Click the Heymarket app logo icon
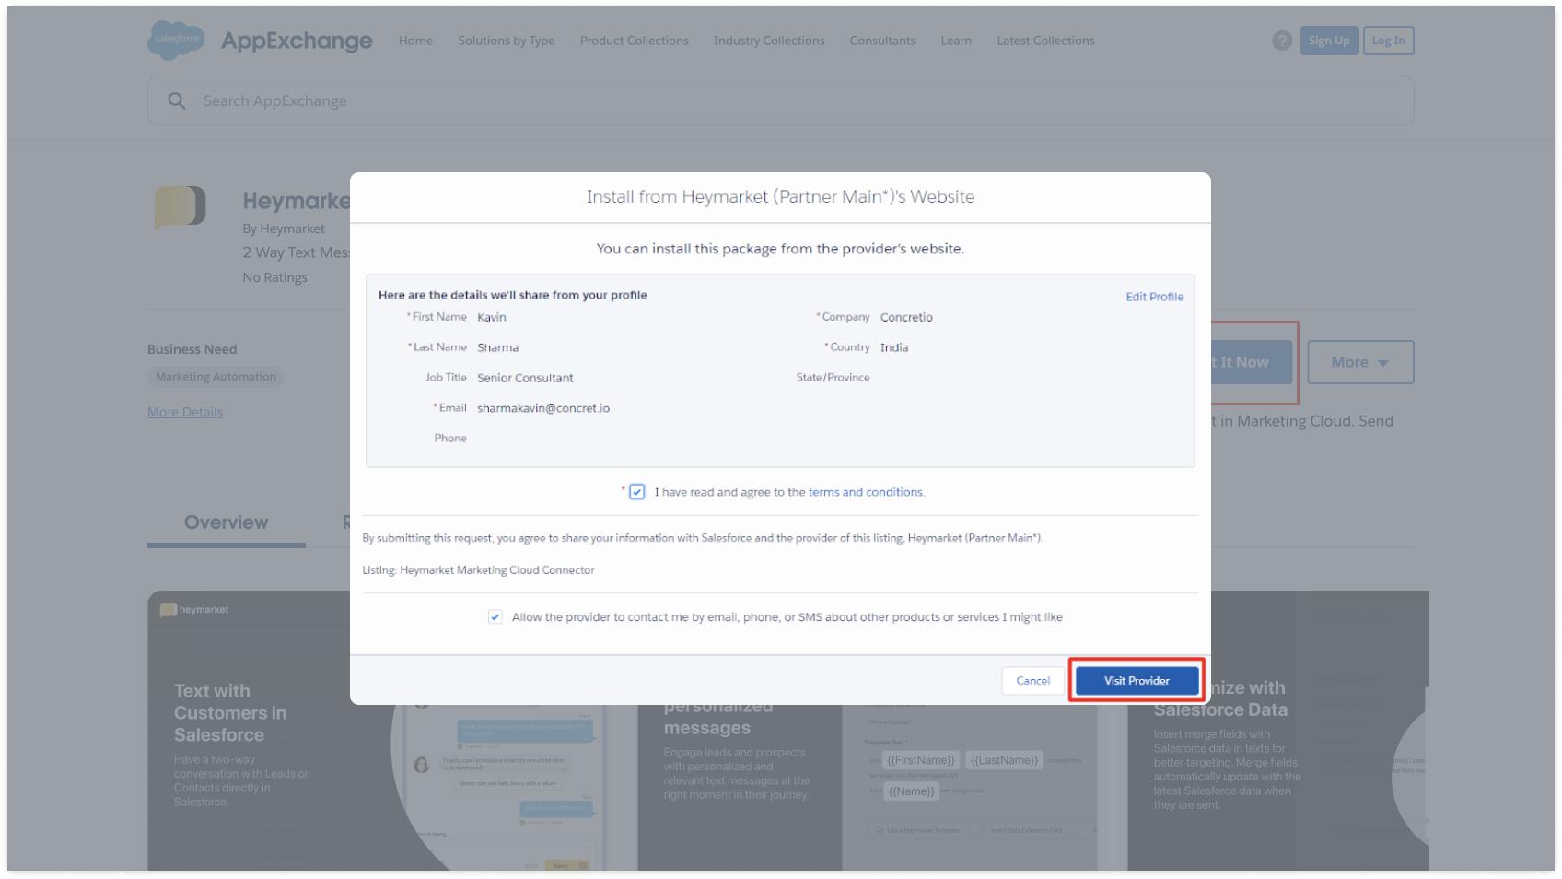The width and height of the screenshot is (1562, 879). point(181,207)
